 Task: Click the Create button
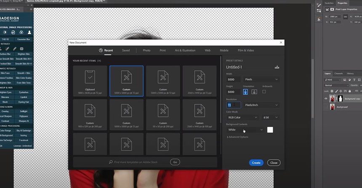click(256, 162)
